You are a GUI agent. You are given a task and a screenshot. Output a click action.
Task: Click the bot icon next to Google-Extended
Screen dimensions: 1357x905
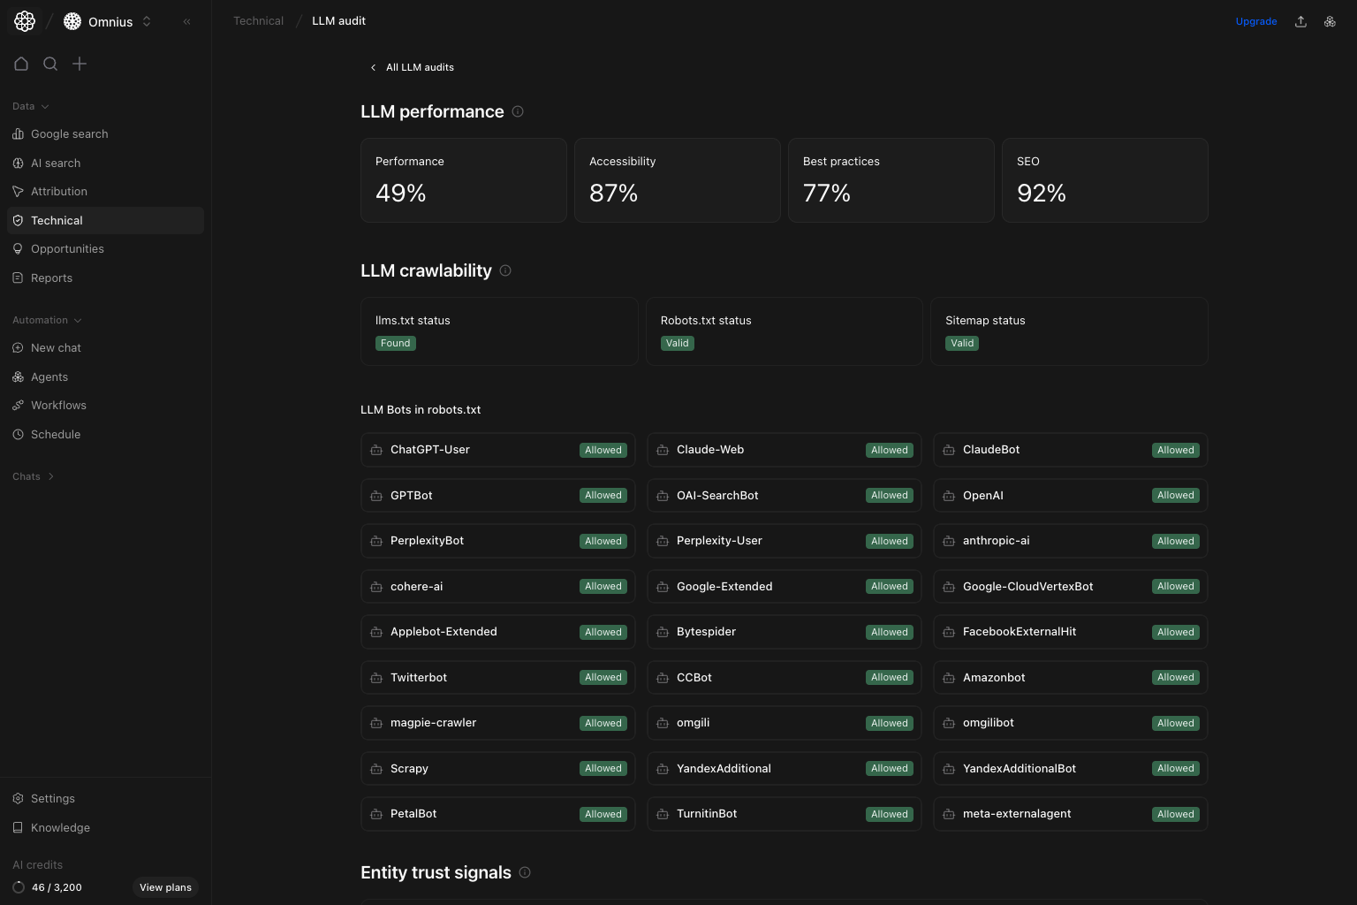tap(663, 587)
